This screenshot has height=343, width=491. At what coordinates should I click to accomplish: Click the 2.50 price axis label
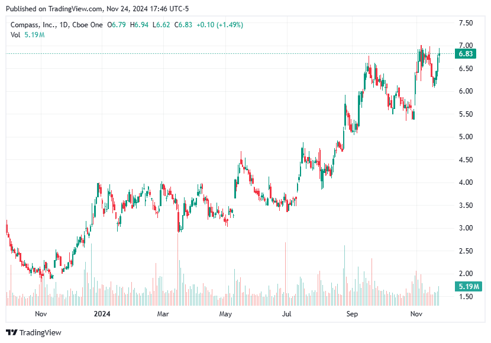(466, 251)
